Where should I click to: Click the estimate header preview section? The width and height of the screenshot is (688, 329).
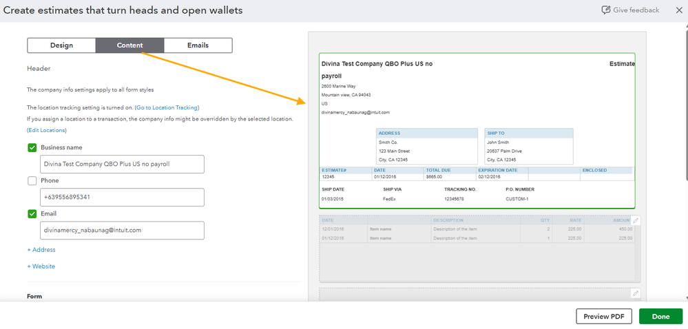pyautogui.click(x=477, y=131)
